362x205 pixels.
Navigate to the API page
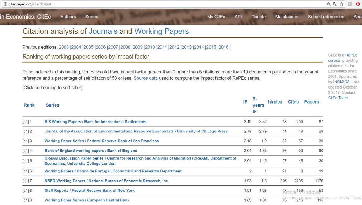click(x=238, y=17)
